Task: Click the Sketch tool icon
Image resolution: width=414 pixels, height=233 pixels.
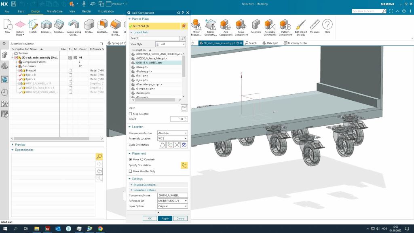Action: coord(33,25)
